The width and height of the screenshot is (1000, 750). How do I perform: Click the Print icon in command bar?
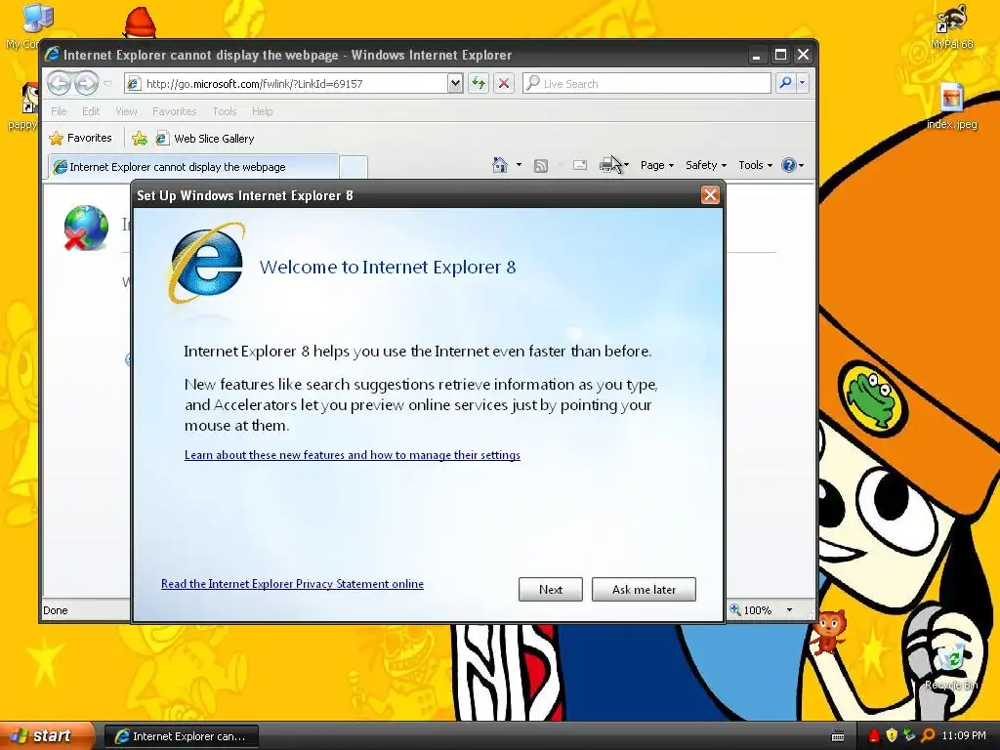(x=607, y=166)
